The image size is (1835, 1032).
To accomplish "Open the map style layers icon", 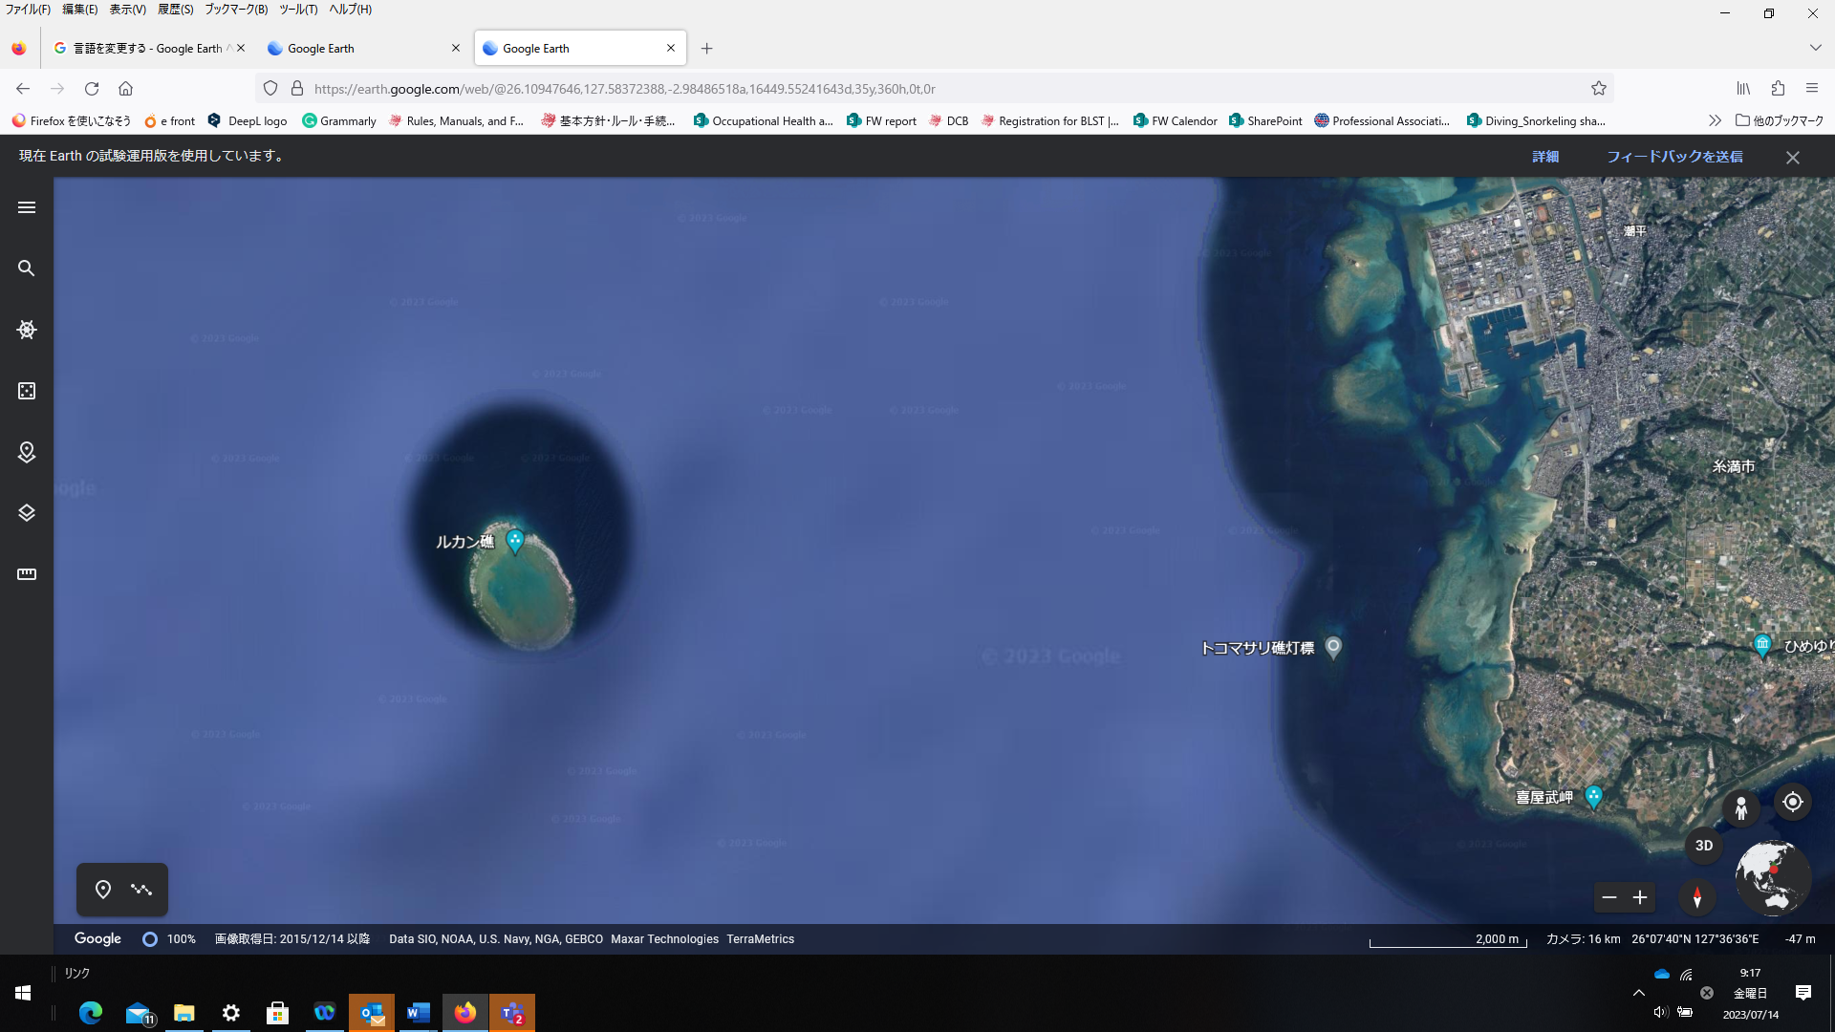I will click(27, 513).
